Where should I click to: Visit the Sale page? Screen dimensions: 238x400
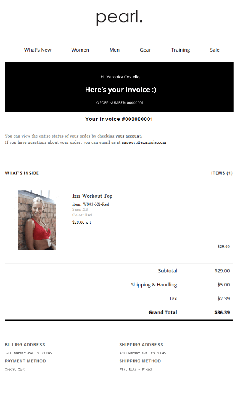[x=214, y=50]
